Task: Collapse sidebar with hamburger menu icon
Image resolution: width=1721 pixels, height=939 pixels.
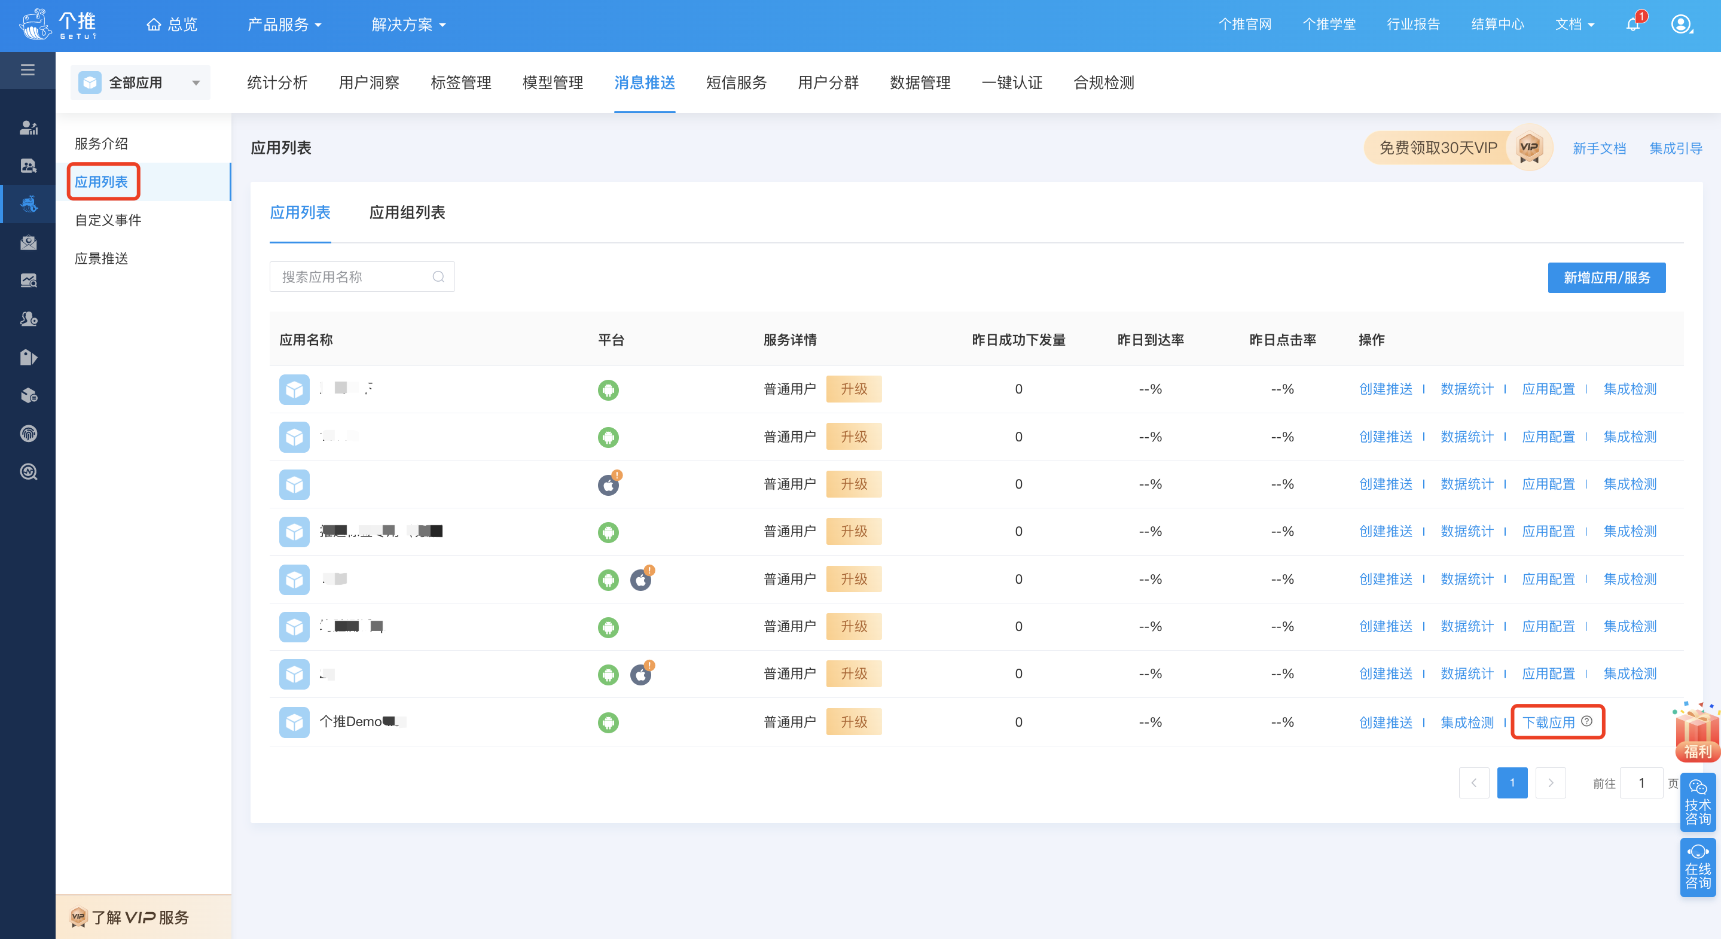Action: pos(28,69)
